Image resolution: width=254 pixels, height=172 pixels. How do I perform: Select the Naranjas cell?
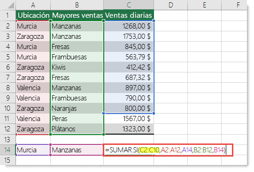pyautogui.click(x=77, y=108)
